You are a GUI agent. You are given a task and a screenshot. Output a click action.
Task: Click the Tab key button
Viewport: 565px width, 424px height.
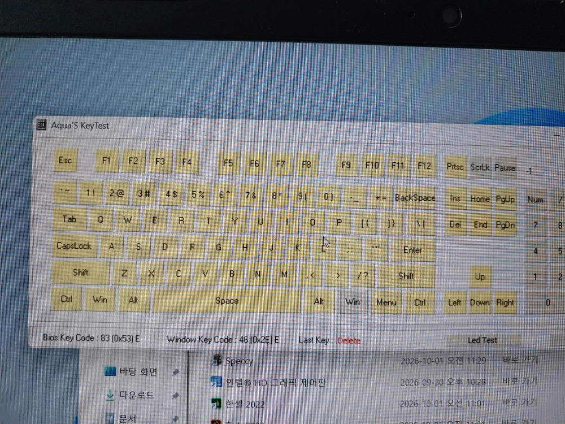tap(69, 219)
